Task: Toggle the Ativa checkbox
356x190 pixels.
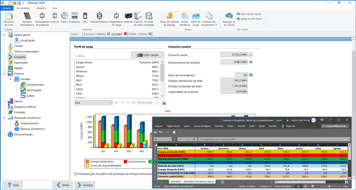Action: pyautogui.click(x=76, y=56)
